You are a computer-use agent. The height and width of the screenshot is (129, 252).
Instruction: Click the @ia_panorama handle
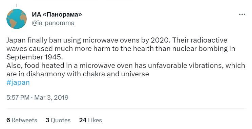(x=53, y=23)
